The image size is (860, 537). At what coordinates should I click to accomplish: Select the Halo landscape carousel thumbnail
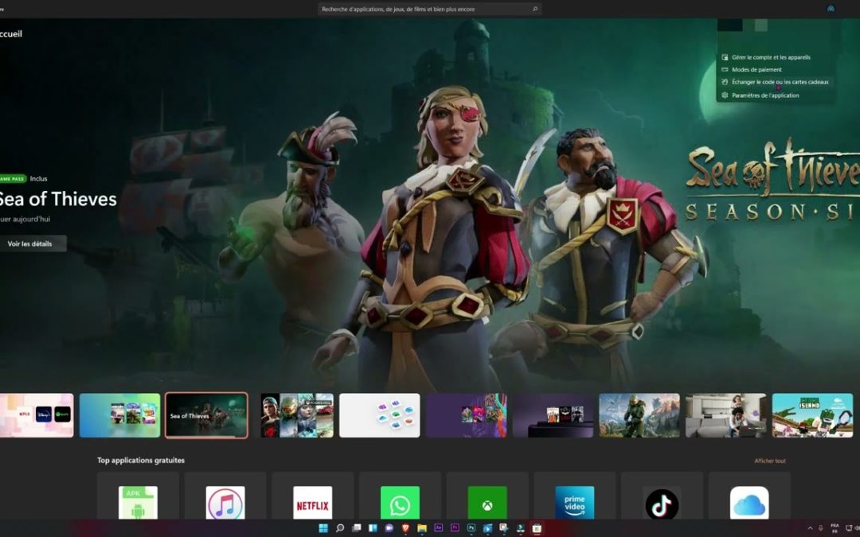[639, 415]
